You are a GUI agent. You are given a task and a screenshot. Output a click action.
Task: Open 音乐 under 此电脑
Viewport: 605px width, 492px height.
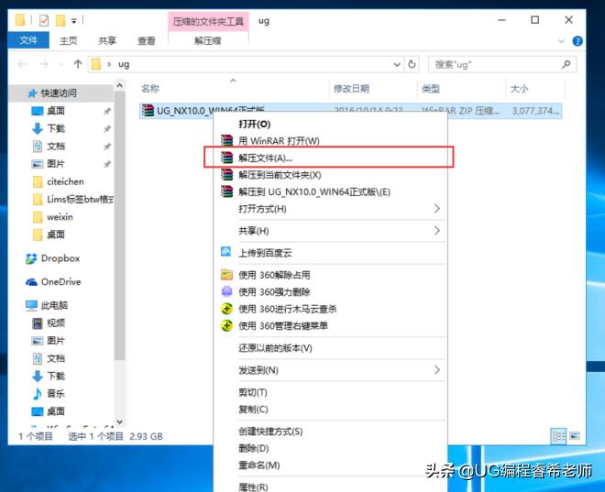coord(56,393)
